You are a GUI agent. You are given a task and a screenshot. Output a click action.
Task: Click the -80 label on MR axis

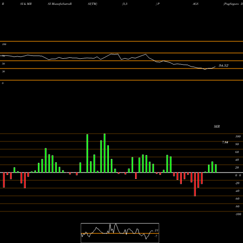(237, 207)
